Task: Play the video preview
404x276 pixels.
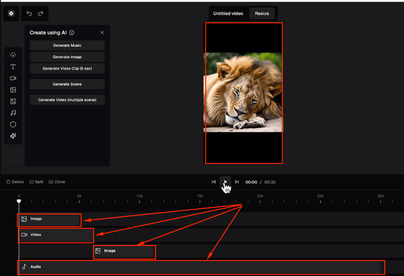Action: click(x=225, y=182)
